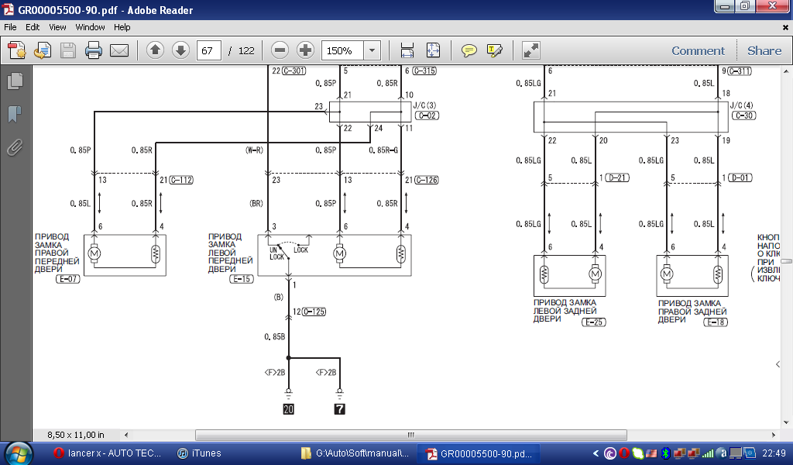Fit one full page to window icon

(x=434, y=50)
